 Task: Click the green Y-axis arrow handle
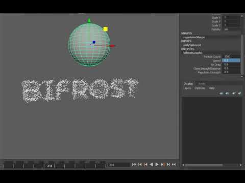(89, 20)
